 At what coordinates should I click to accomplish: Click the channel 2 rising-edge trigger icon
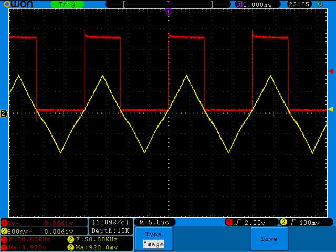(x=292, y=223)
